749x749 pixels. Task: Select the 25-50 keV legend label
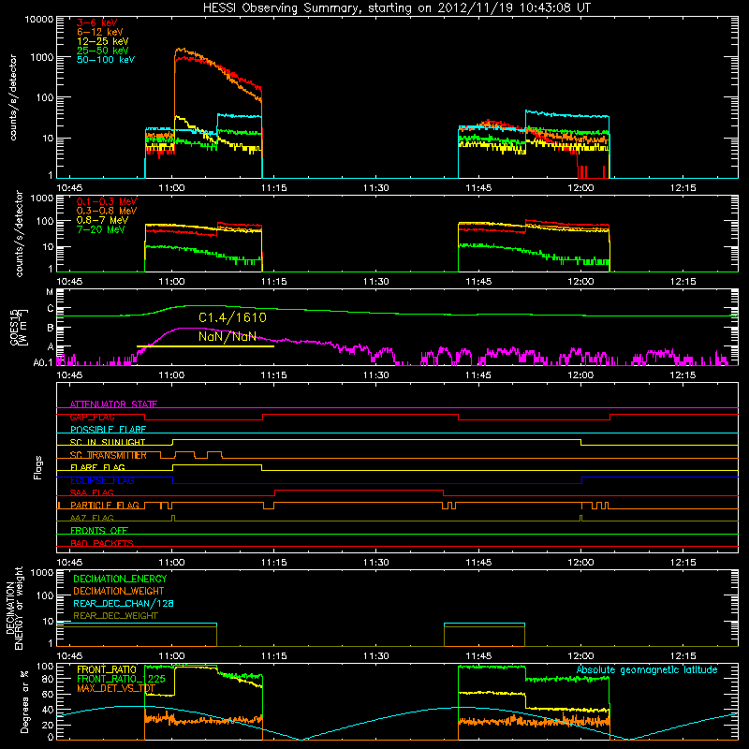click(102, 51)
